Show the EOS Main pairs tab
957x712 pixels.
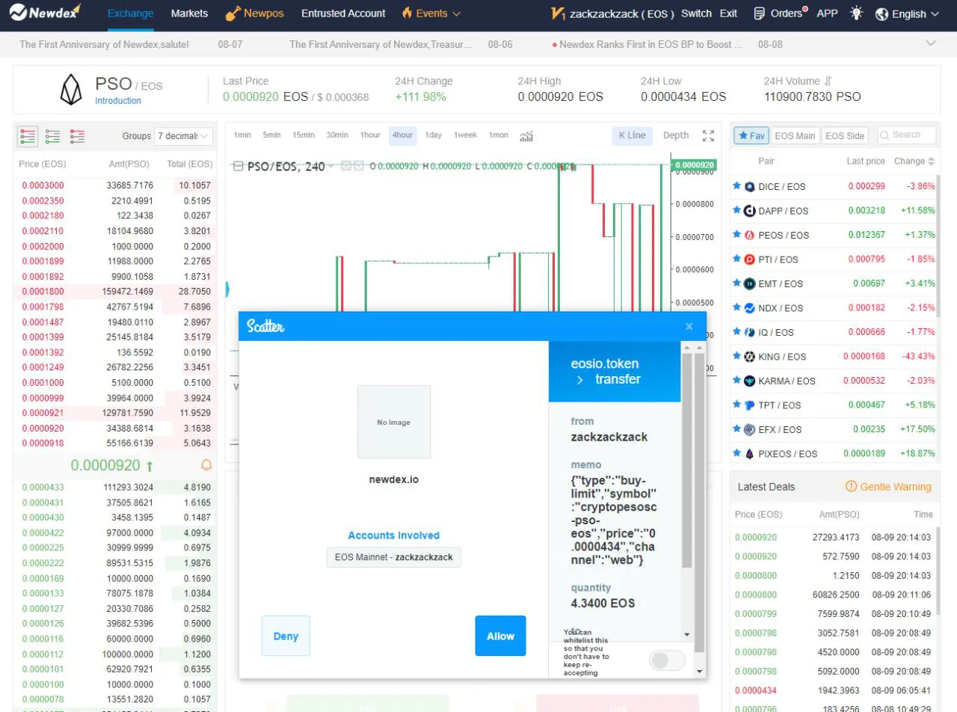[795, 135]
